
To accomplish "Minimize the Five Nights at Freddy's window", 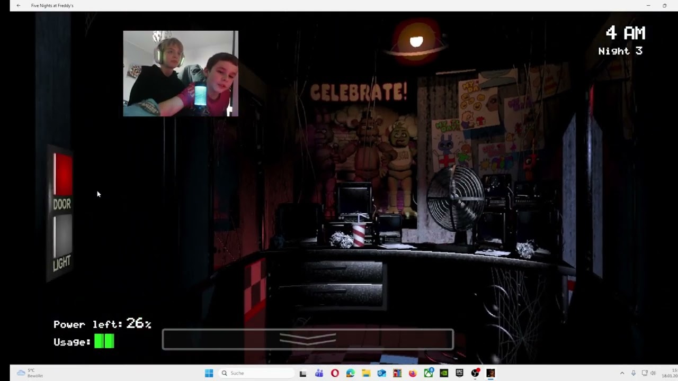I will (x=648, y=5).
